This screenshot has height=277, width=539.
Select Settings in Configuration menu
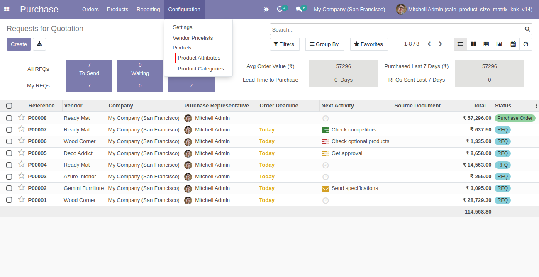[183, 27]
